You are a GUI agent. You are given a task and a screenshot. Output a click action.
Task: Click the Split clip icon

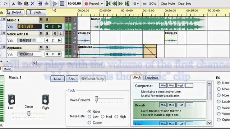click(x=40, y=4)
